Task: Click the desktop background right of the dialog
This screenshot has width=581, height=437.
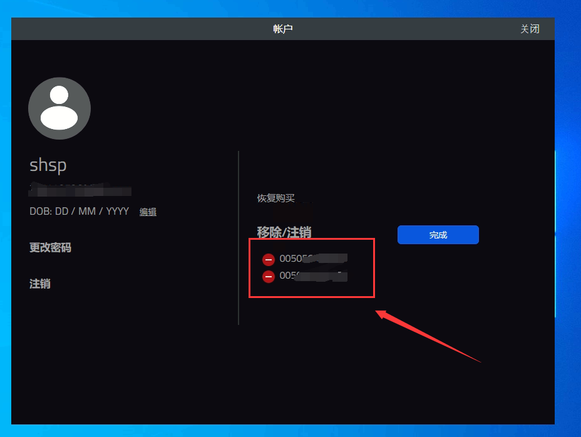Action: (x=568, y=188)
